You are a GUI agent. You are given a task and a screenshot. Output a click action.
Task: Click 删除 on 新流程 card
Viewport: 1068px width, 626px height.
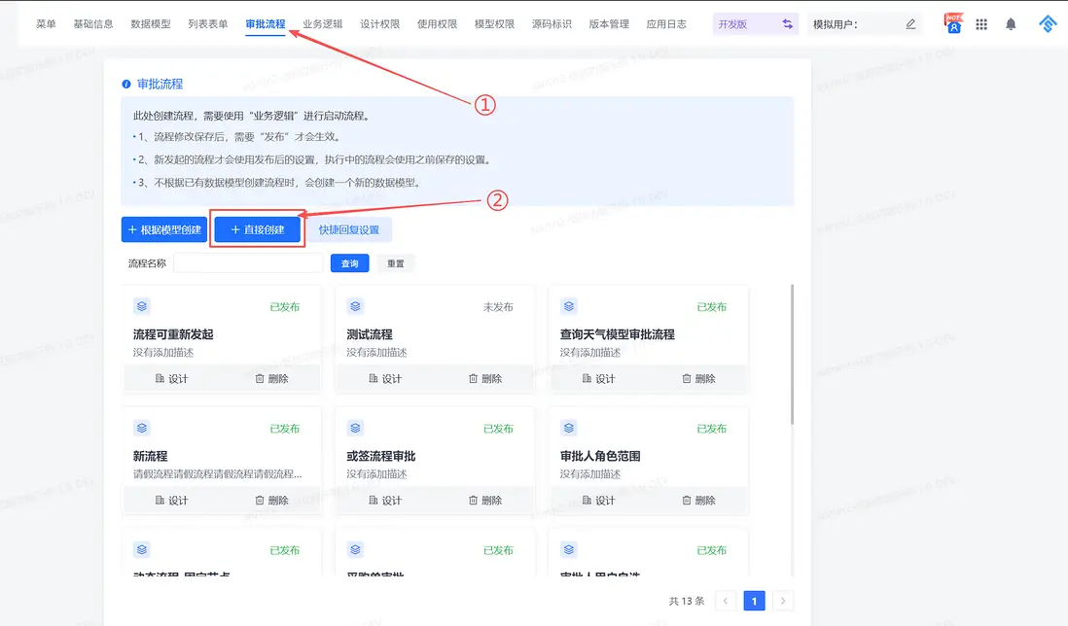pyautogui.click(x=271, y=500)
